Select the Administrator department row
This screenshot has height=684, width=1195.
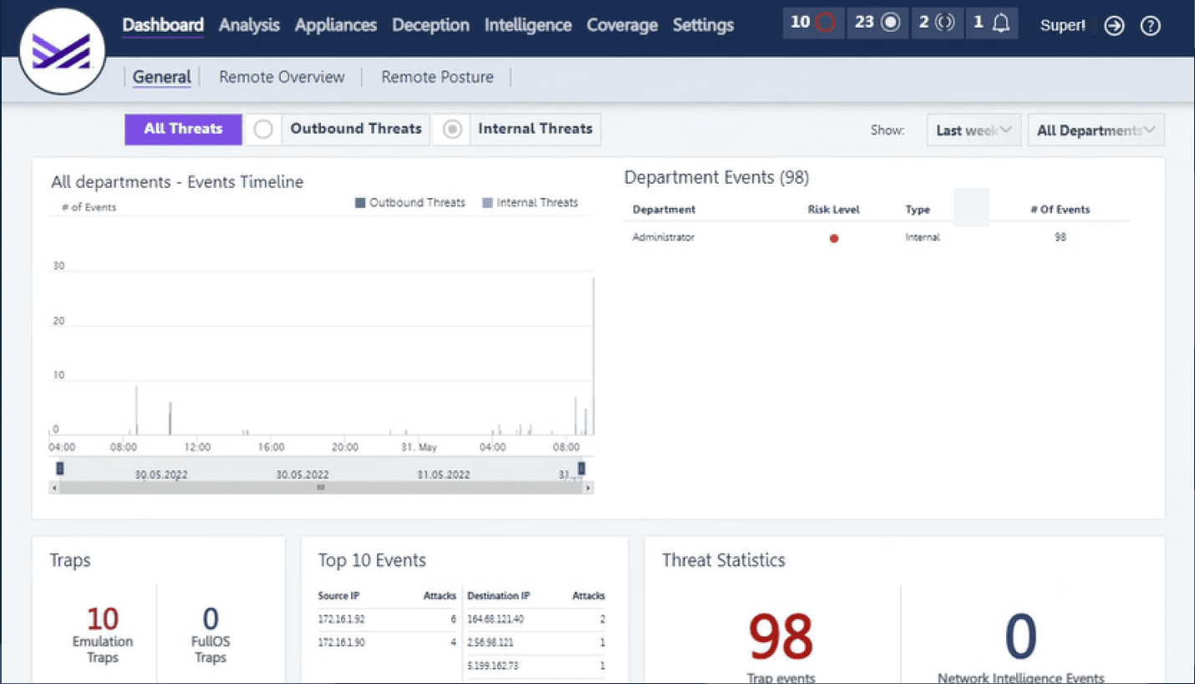(x=877, y=238)
